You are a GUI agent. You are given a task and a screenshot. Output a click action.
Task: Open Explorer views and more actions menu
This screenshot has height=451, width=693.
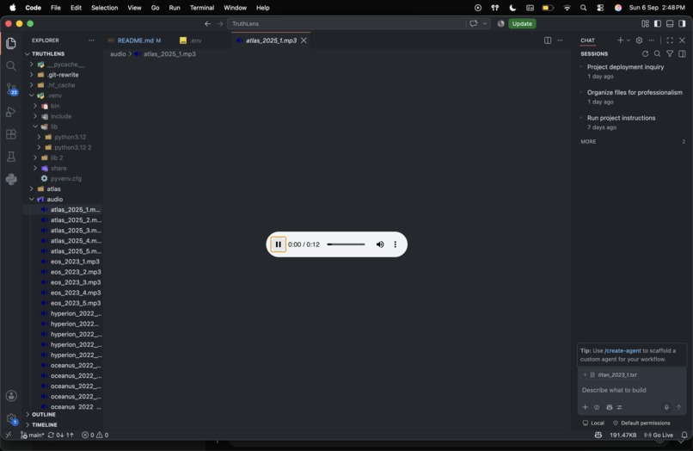[x=91, y=40]
